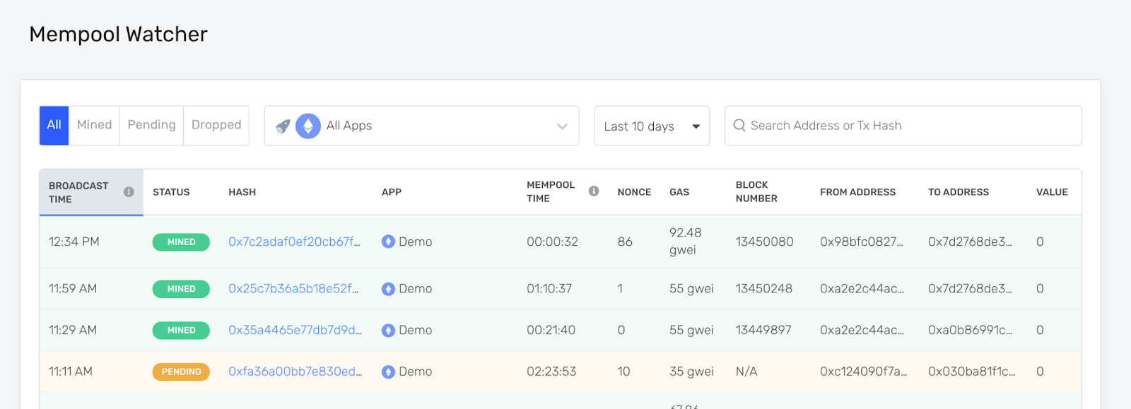The image size is (1131, 409).
Task: Sort by Broadcast Time column header
Action: coord(78,192)
